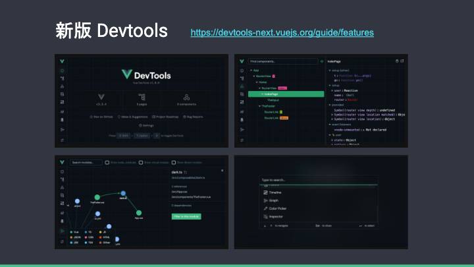Collapse the Home tree node arrow

257,82
